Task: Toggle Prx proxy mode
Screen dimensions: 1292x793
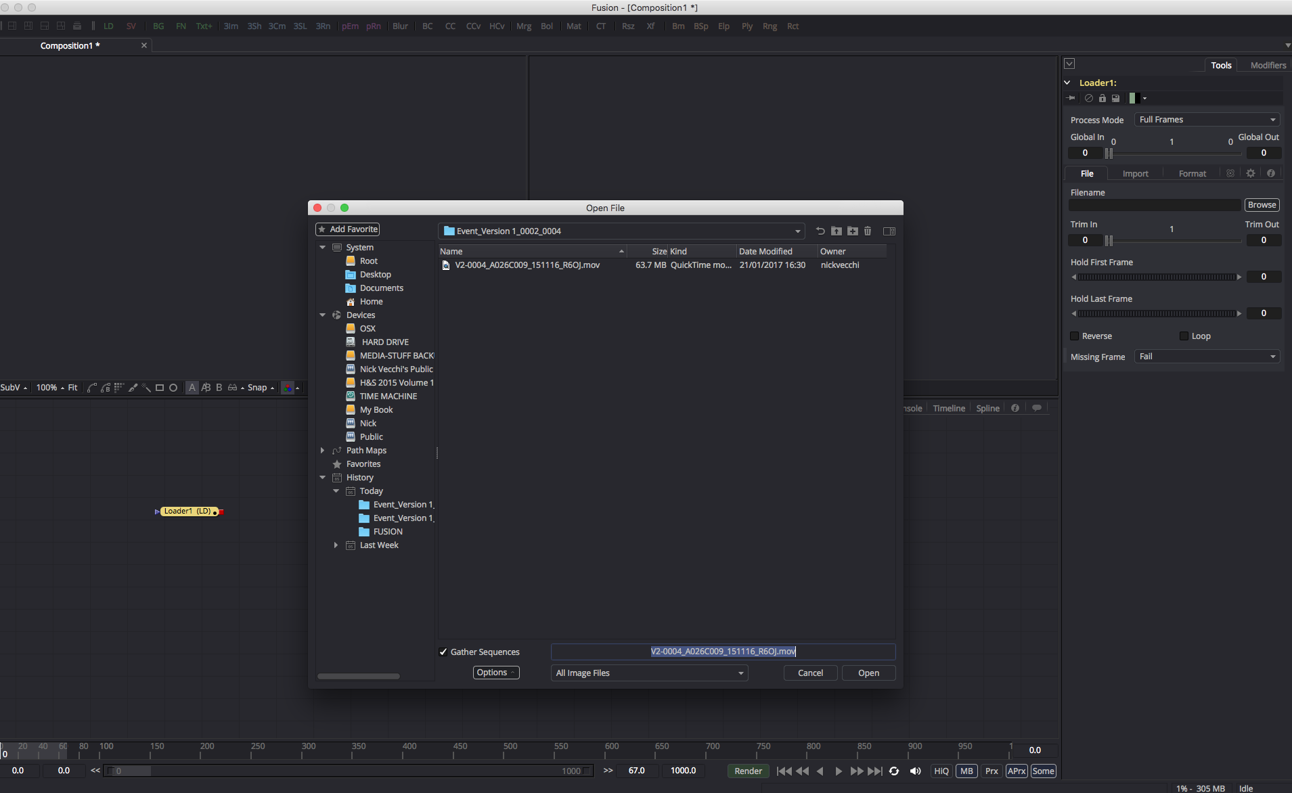Action: (992, 771)
